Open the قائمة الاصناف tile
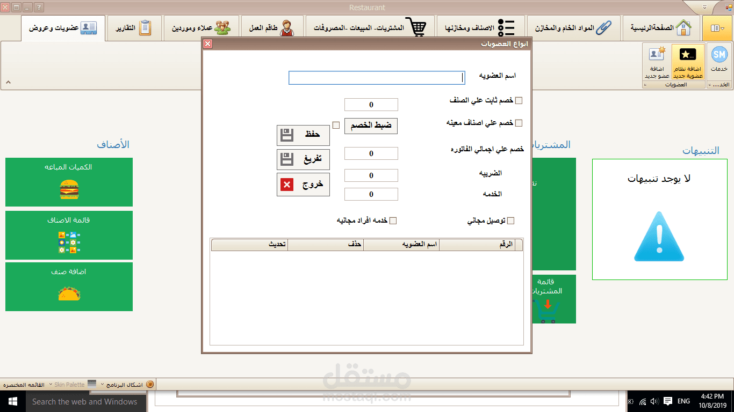The width and height of the screenshot is (734, 412). (69, 235)
